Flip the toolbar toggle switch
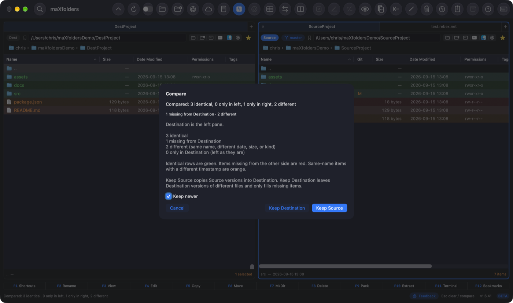The width and height of the screenshot is (513, 303). pyautogui.click(x=148, y=9)
